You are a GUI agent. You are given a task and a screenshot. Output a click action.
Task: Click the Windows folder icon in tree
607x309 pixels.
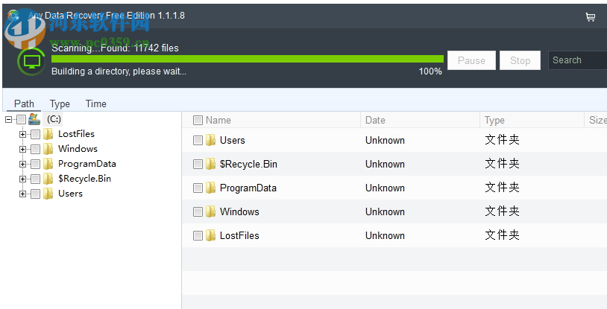tap(48, 149)
